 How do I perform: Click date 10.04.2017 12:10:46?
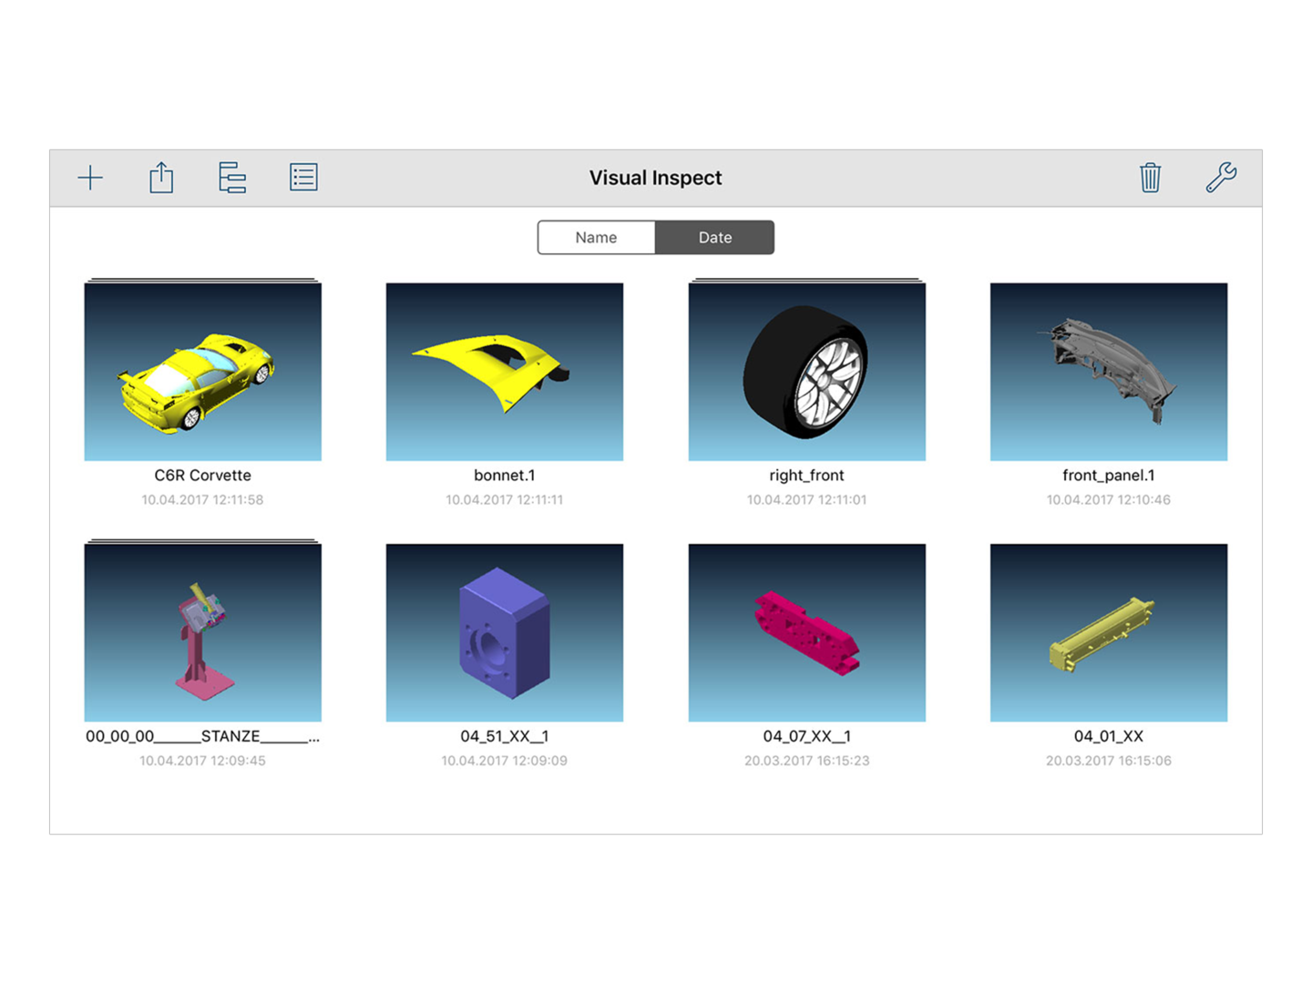(1109, 499)
